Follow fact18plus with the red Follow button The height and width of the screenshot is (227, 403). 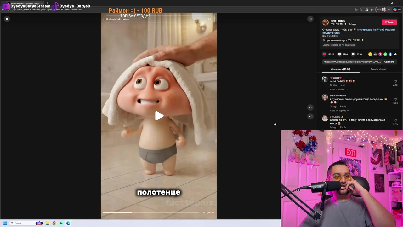point(389,22)
